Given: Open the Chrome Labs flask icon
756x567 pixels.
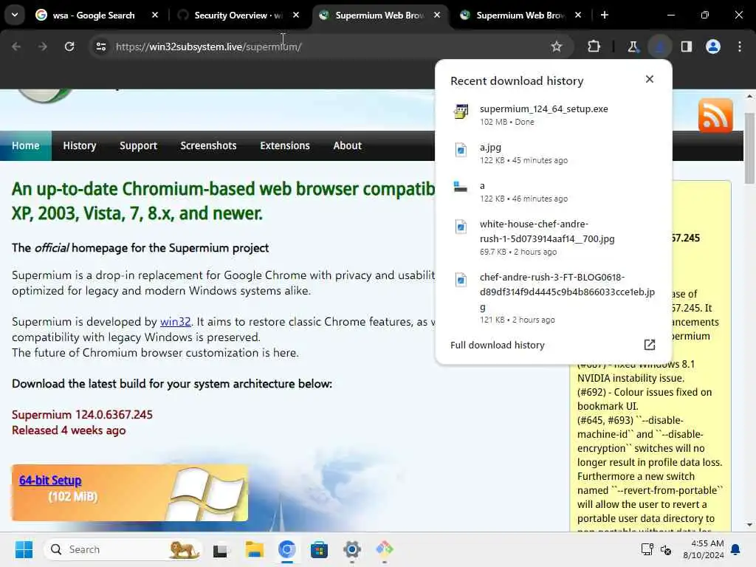Looking at the screenshot, I should pyautogui.click(x=633, y=47).
